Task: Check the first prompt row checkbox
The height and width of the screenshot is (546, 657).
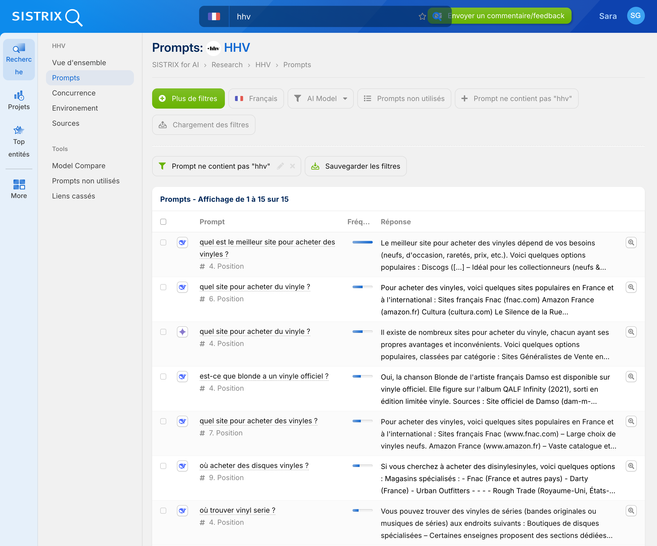Action: 163,242
